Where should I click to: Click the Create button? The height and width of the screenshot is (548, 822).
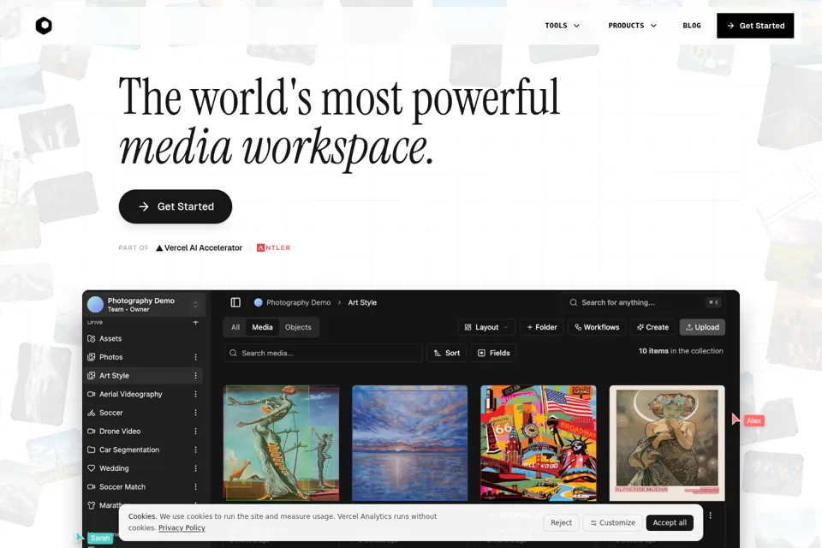[652, 327]
